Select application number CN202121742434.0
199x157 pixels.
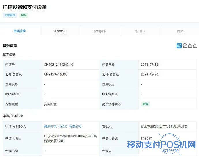pyautogui.click(x=59, y=64)
